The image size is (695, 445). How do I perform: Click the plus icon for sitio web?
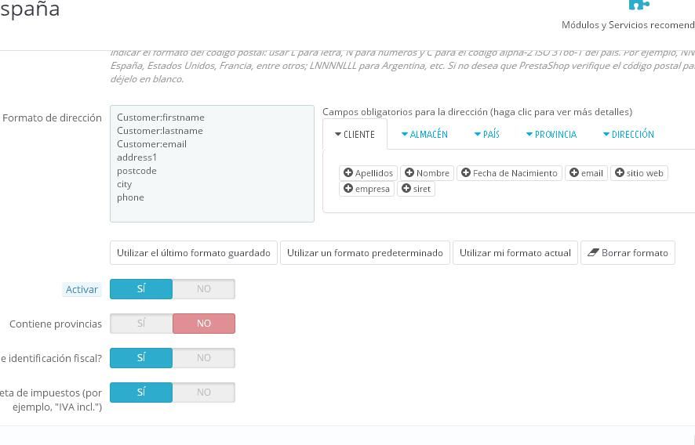[620, 172]
